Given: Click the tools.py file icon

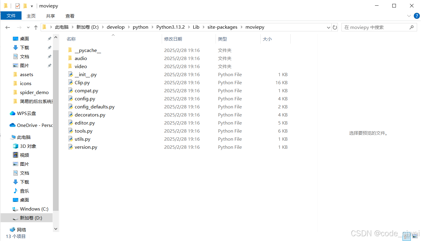Looking at the screenshot, I should pyautogui.click(x=70, y=131).
